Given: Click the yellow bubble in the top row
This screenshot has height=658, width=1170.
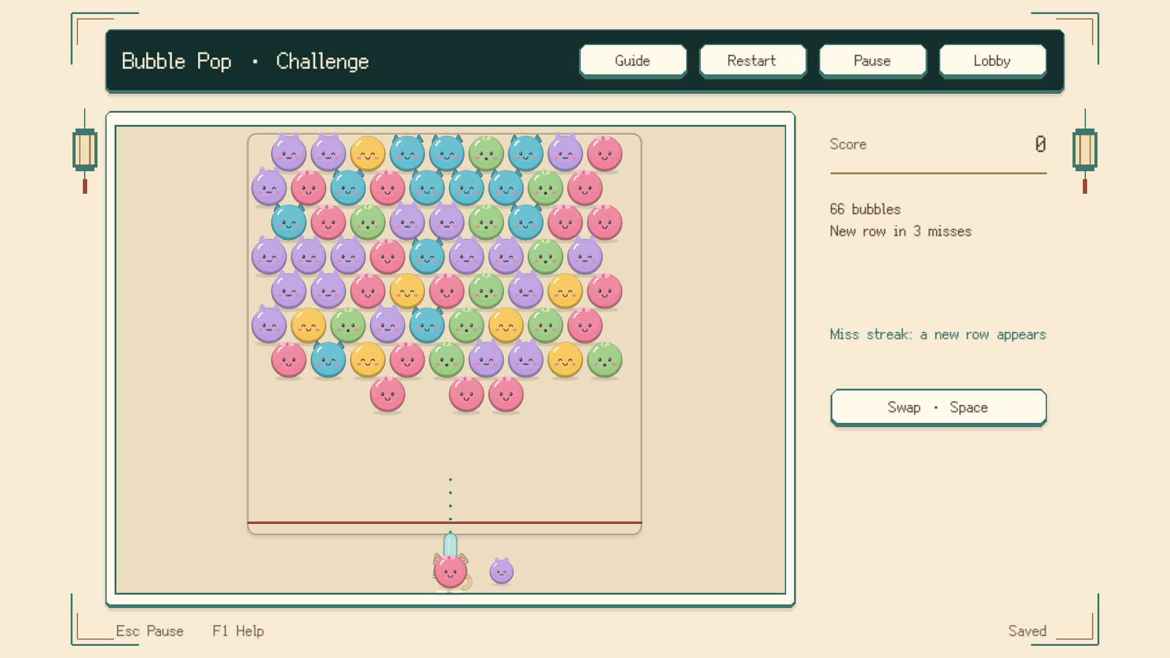Looking at the screenshot, I should click(x=367, y=153).
